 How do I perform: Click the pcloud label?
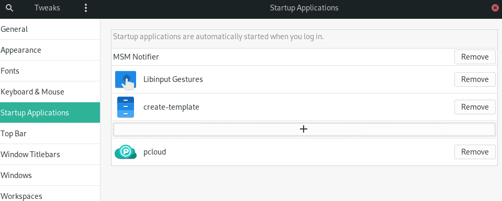(x=154, y=152)
